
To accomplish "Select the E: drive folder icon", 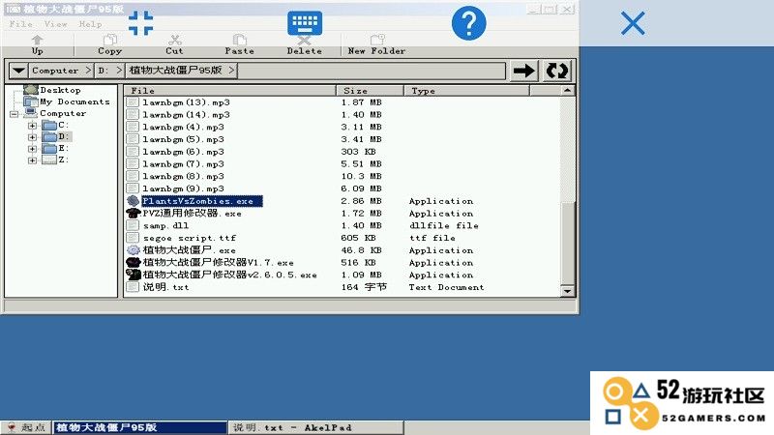I will pos(49,149).
